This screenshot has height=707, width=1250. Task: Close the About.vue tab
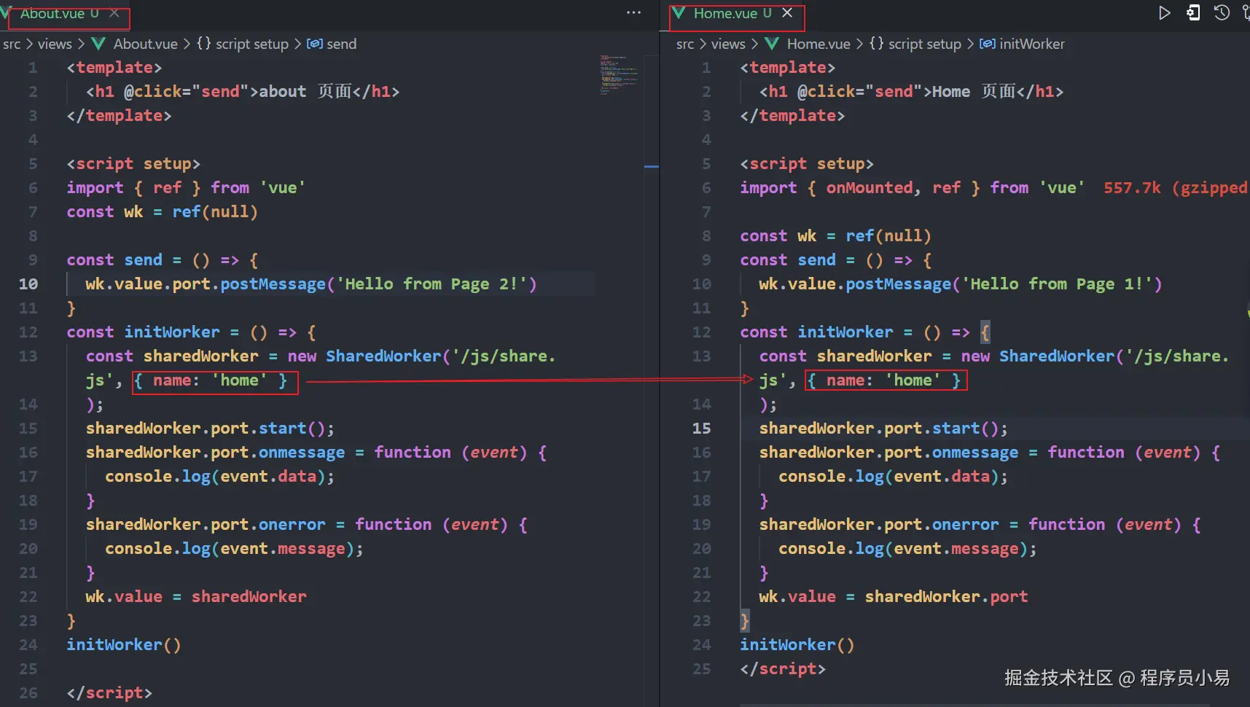[114, 13]
